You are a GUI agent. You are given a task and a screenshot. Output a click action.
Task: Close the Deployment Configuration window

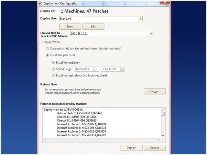pos(165,2)
